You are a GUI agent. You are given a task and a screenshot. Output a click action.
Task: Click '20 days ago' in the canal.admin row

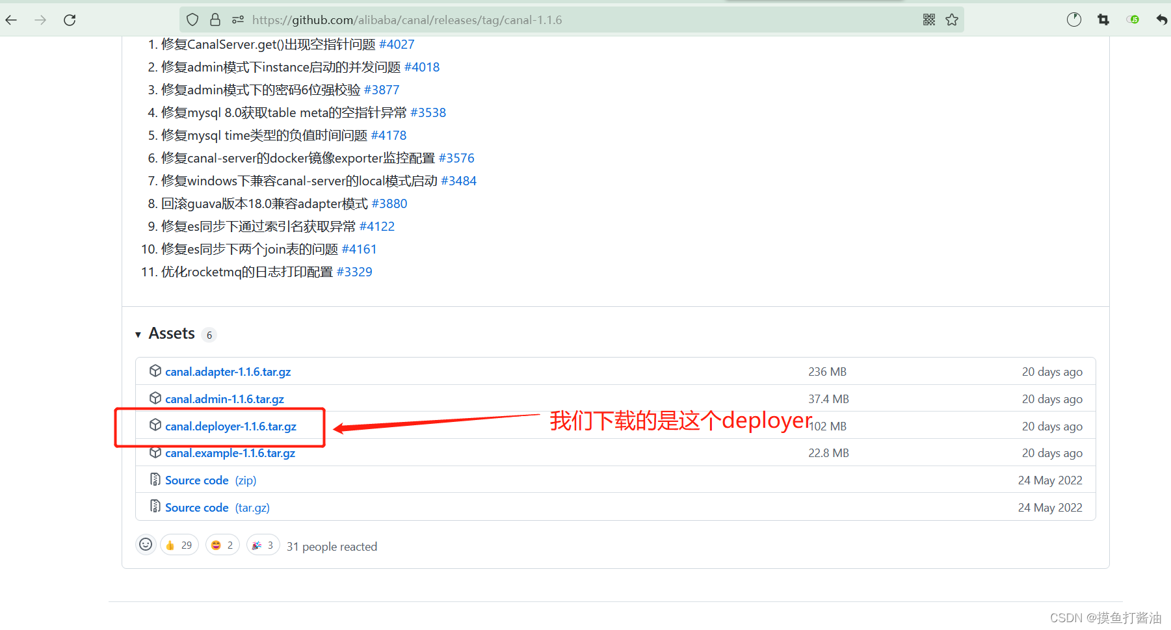tap(1052, 399)
